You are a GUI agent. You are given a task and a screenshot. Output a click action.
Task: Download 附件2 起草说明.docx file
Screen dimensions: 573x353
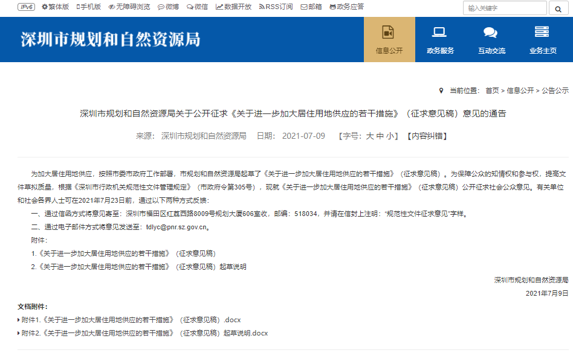[x=144, y=333]
